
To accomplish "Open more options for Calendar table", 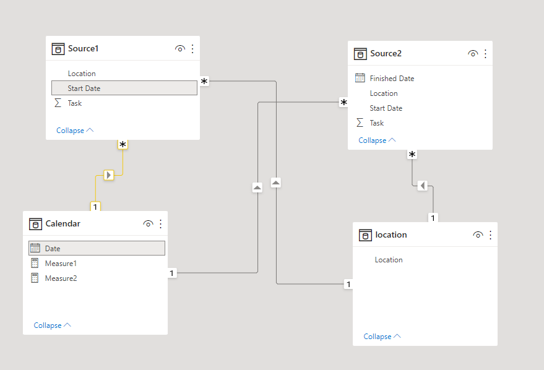I will coord(161,223).
